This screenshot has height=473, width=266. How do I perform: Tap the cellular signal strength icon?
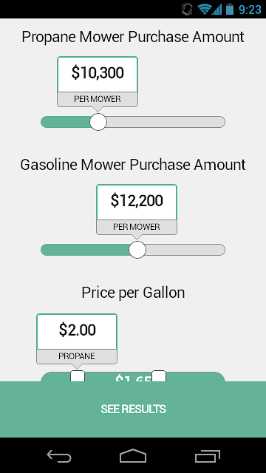[216, 9]
